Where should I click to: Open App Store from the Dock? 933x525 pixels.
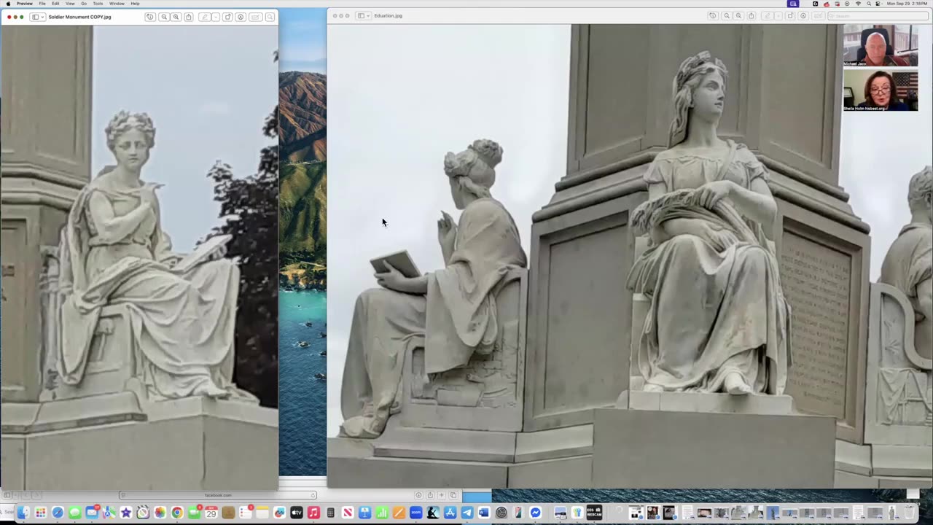[x=450, y=513]
